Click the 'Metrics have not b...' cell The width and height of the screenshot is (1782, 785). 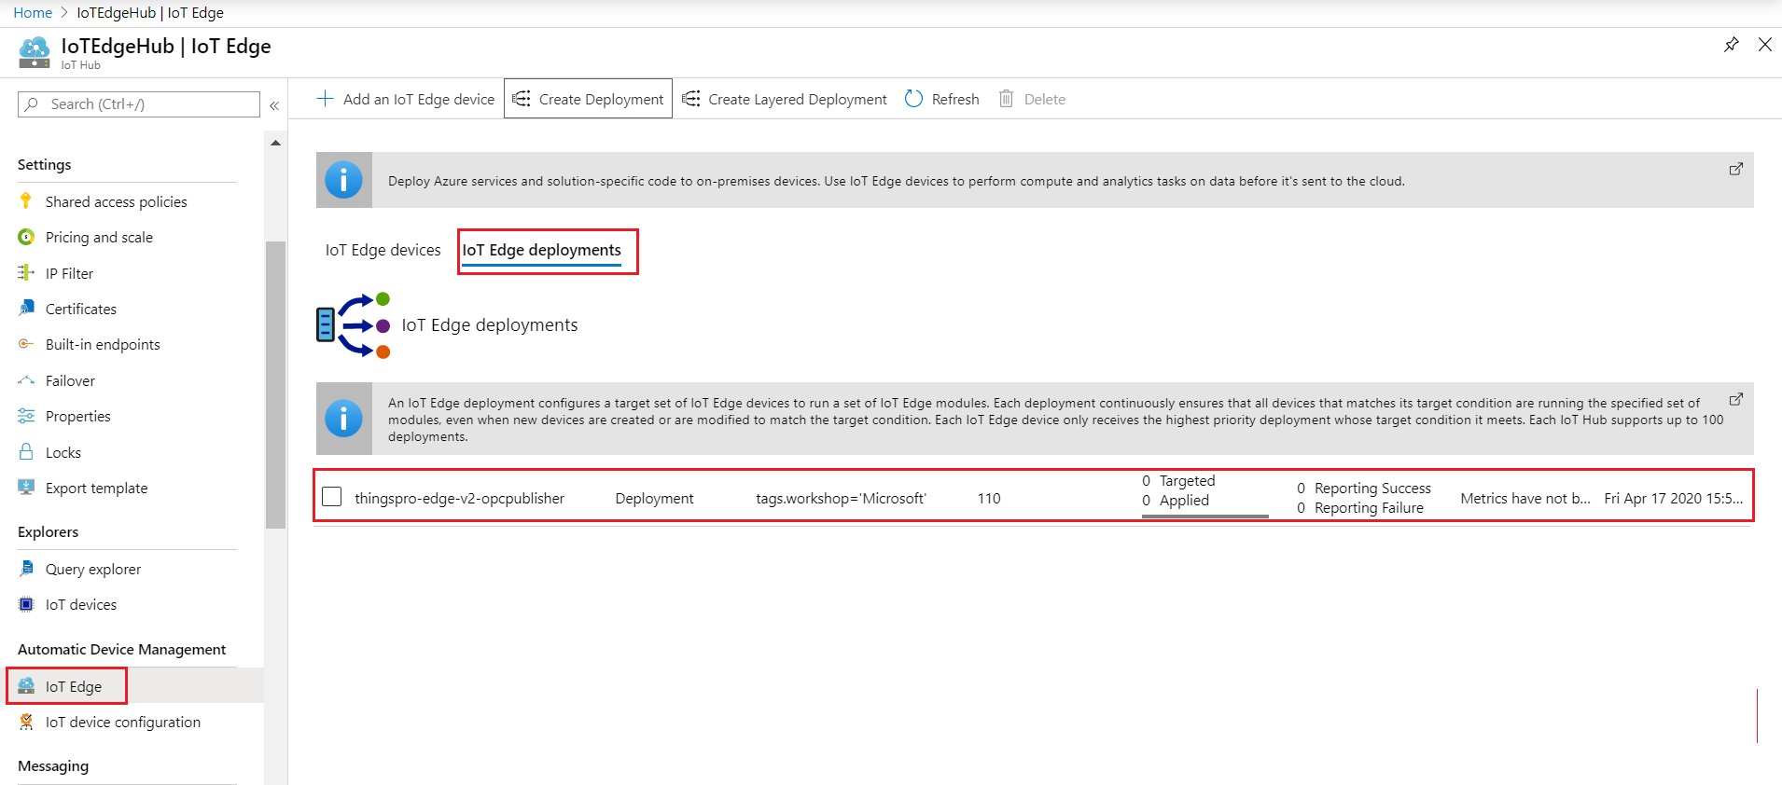[x=1525, y=498]
